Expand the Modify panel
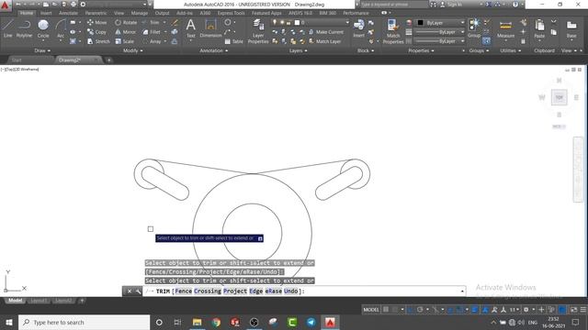The height and width of the screenshot is (330, 588). pyautogui.click(x=132, y=50)
